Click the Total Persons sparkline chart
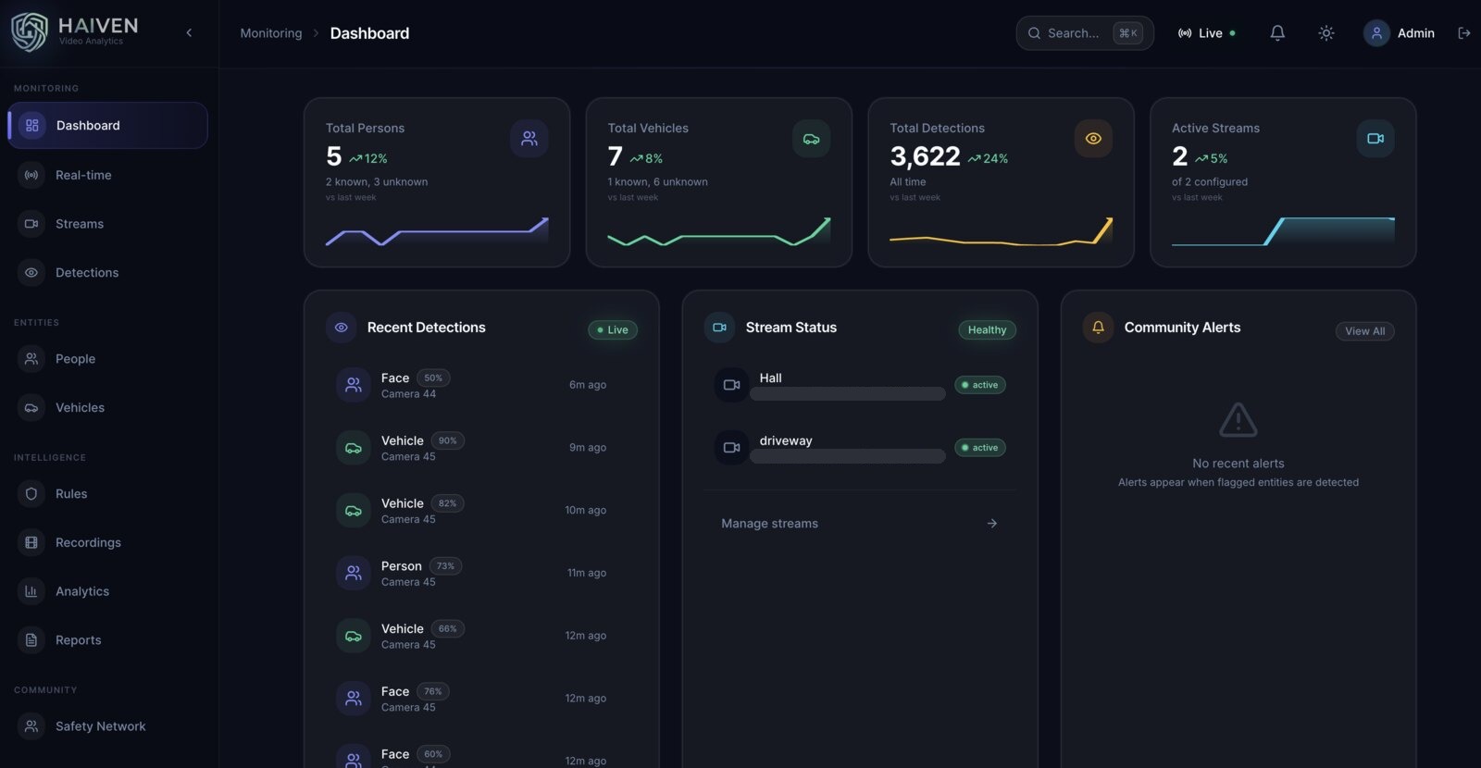 (437, 231)
